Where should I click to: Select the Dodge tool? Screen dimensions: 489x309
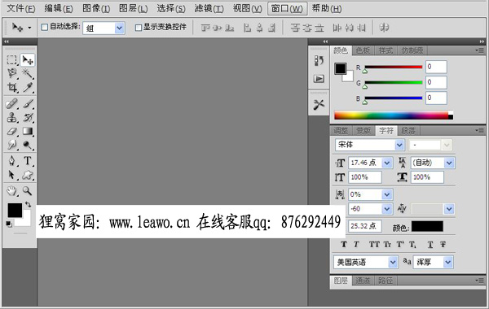pos(28,145)
